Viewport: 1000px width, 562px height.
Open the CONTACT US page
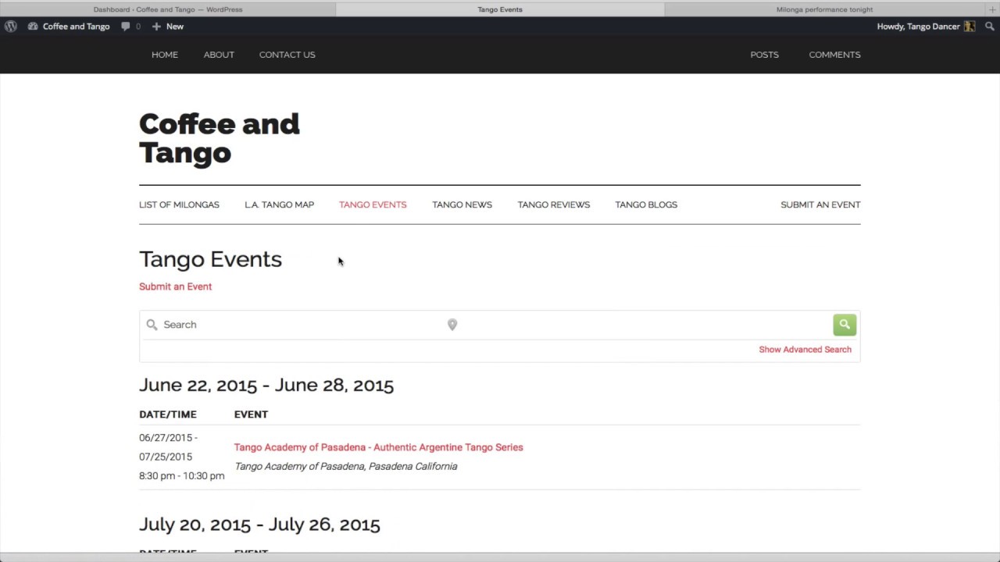(x=287, y=55)
